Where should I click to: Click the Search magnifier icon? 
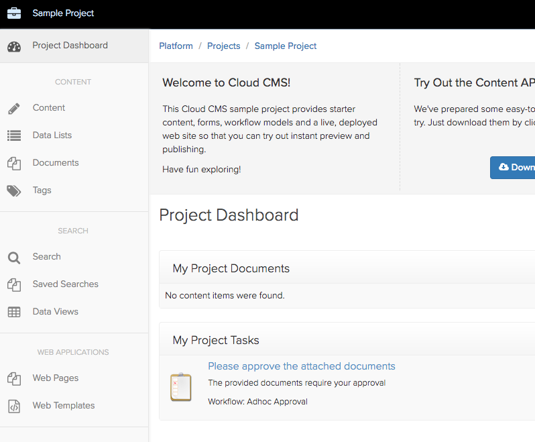(14, 258)
